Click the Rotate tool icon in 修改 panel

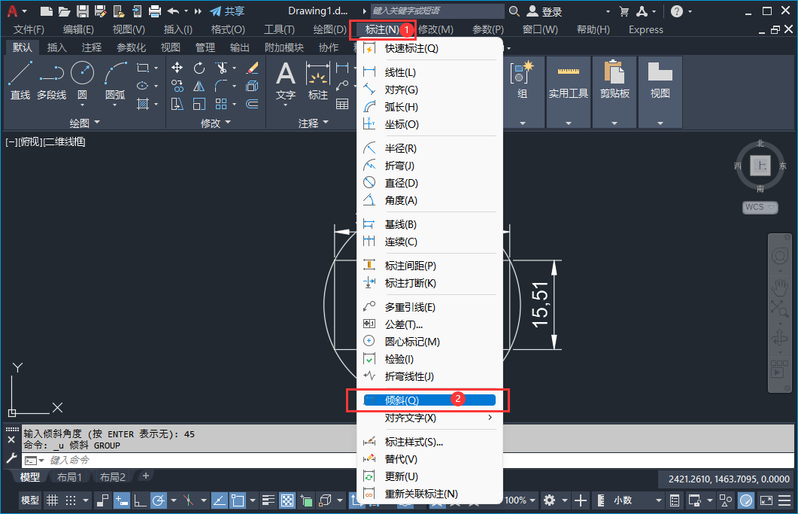coord(199,68)
